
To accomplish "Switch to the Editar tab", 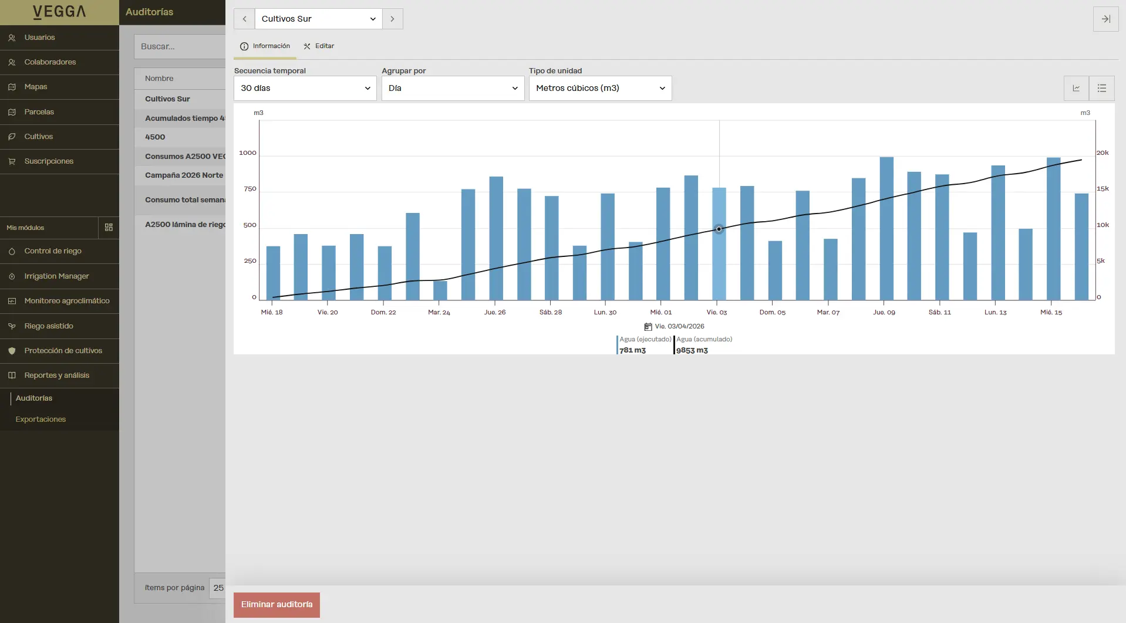I will tap(319, 46).
